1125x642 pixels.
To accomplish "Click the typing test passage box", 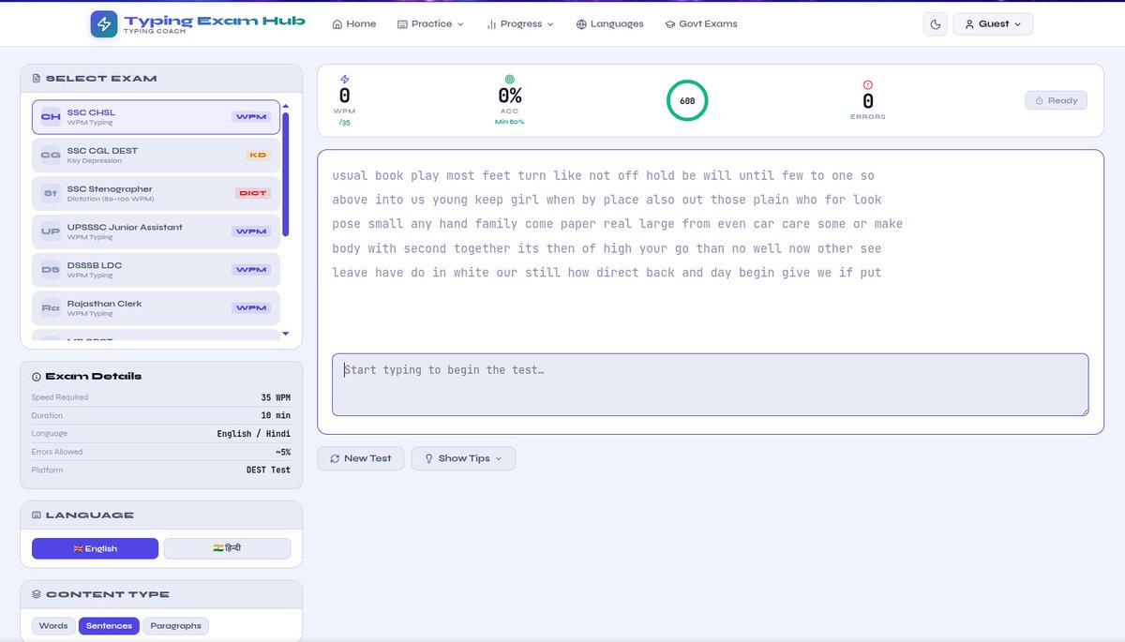I will tap(710, 291).
